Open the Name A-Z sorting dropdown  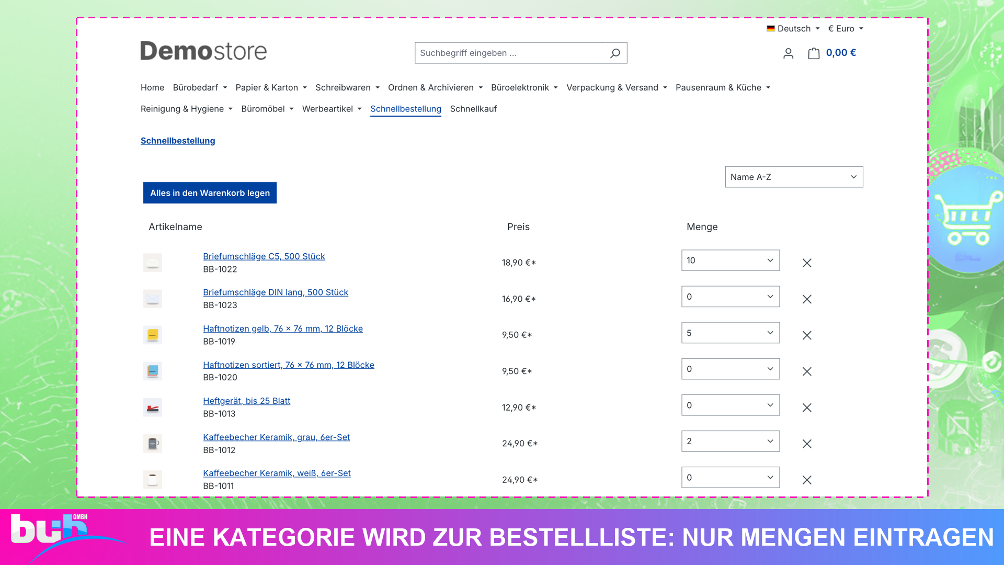(794, 177)
